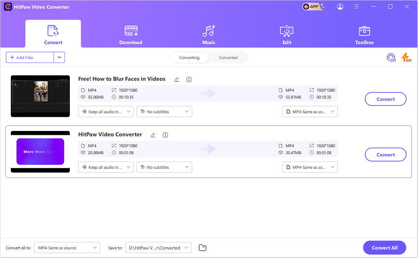This screenshot has height=258, width=418.
Task: Open the Music tab
Action: click(209, 35)
